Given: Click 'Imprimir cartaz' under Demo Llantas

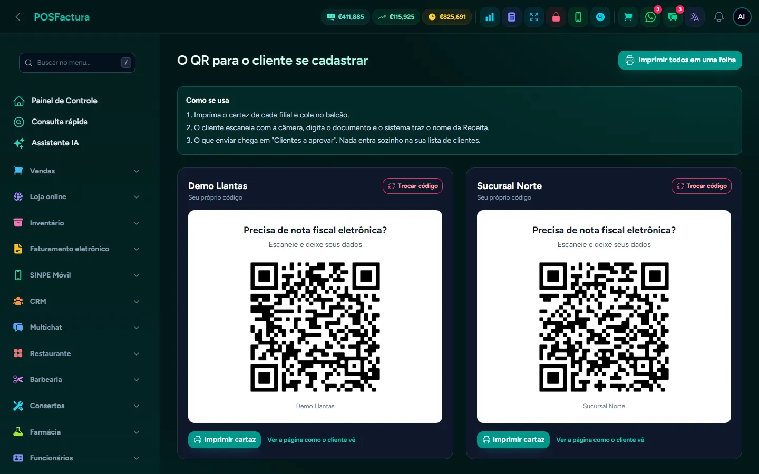Looking at the screenshot, I should [225, 440].
